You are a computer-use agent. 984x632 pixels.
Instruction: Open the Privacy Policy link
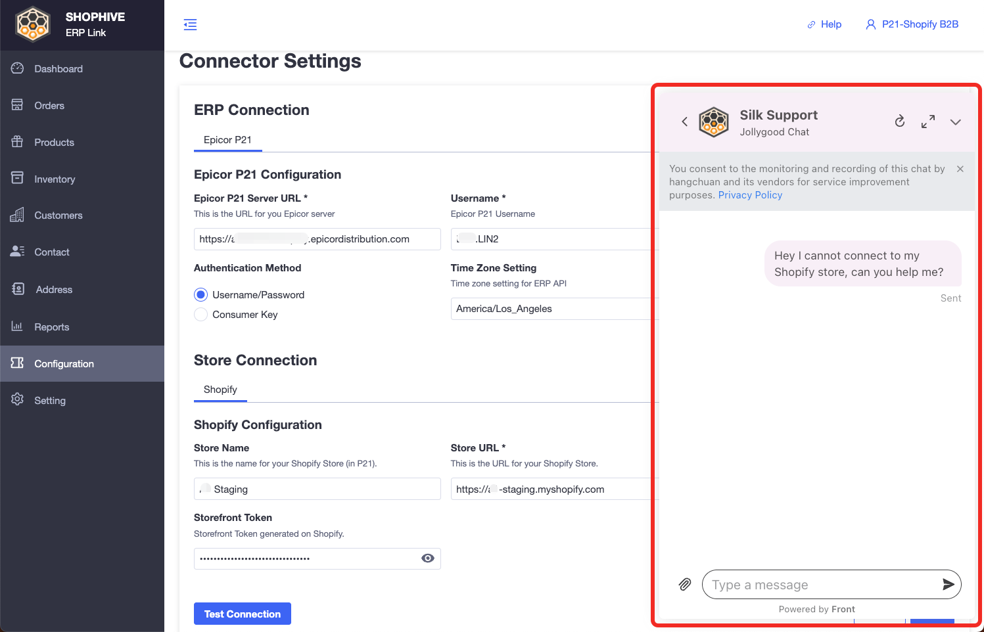[x=750, y=195]
